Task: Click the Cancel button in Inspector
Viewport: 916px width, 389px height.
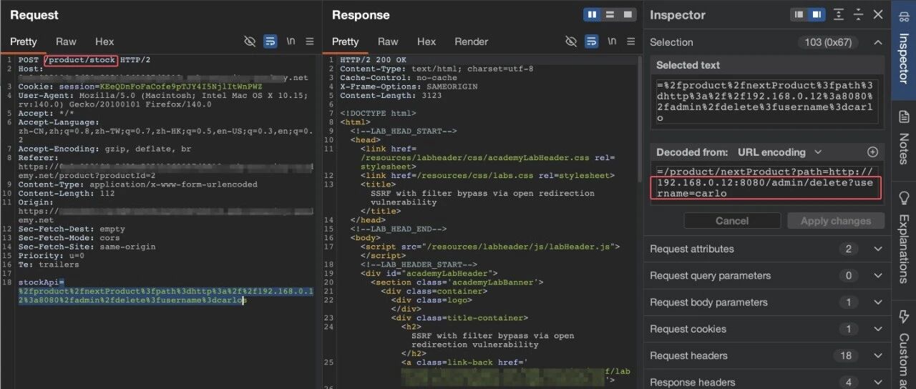Action: click(x=732, y=220)
